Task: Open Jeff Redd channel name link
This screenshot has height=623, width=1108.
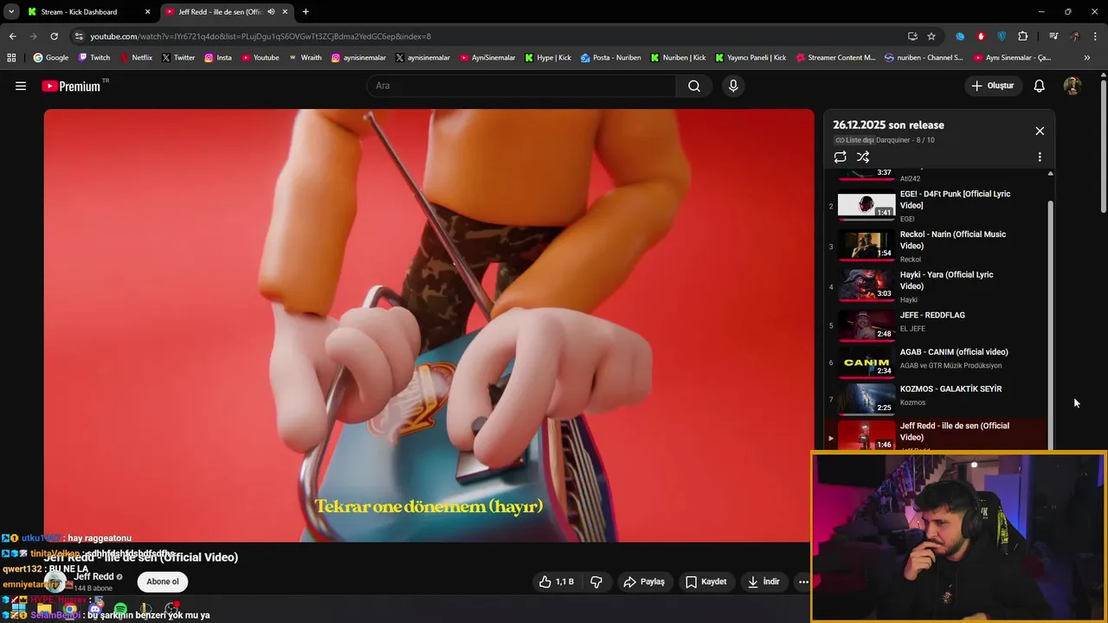Action: [93, 576]
